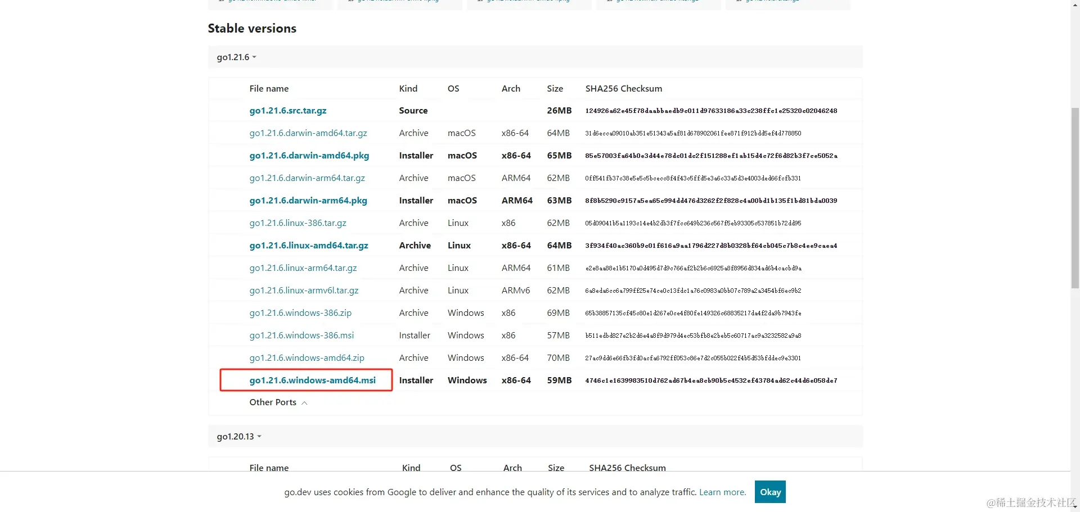Click the 57MB size for windows-386.msi

(x=558, y=336)
